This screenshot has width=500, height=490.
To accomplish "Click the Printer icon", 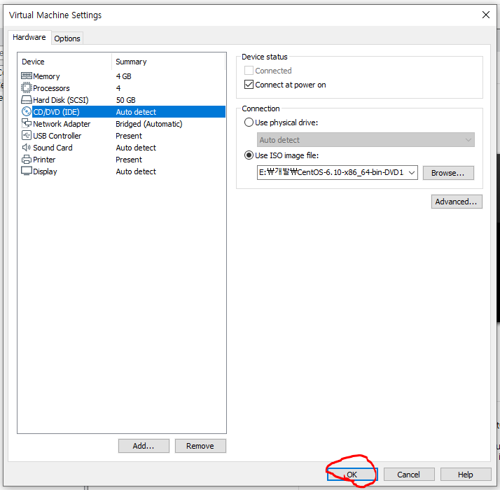I will (27, 160).
